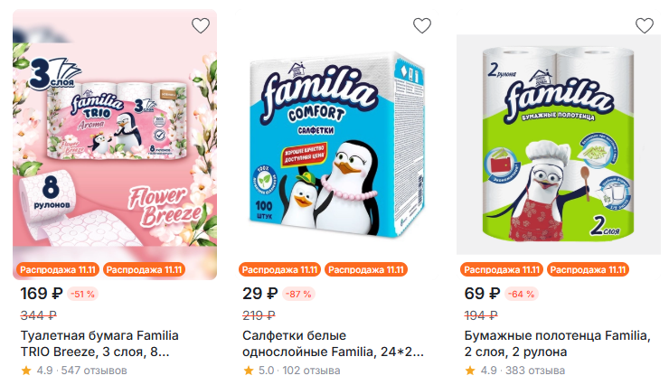Click the 169 ₽ price of toilet paper

point(40,293)
